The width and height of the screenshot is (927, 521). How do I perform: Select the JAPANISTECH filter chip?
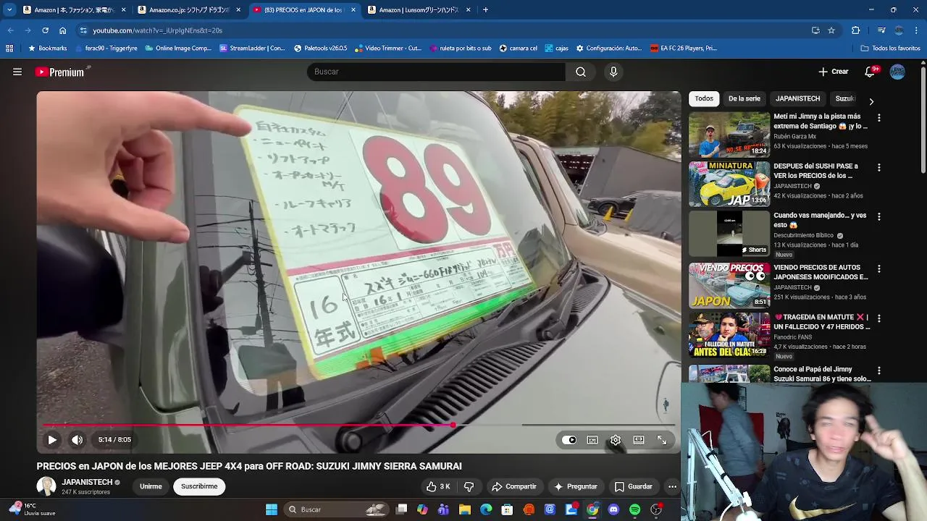(x=797, y=98)
